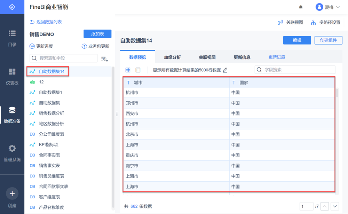Click the 编辑 button
The width and height of the screenshot is (348, 214).
[x=297, y=40]
